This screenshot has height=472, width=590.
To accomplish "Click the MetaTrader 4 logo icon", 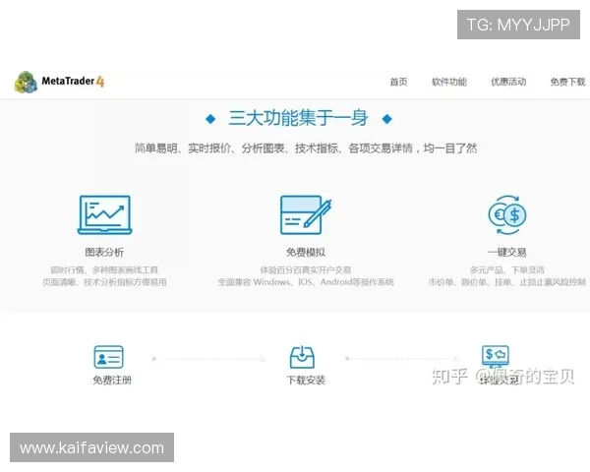I will tap(26, 82).
